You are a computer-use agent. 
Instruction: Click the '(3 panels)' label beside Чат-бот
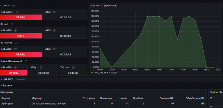click(20, 79)
